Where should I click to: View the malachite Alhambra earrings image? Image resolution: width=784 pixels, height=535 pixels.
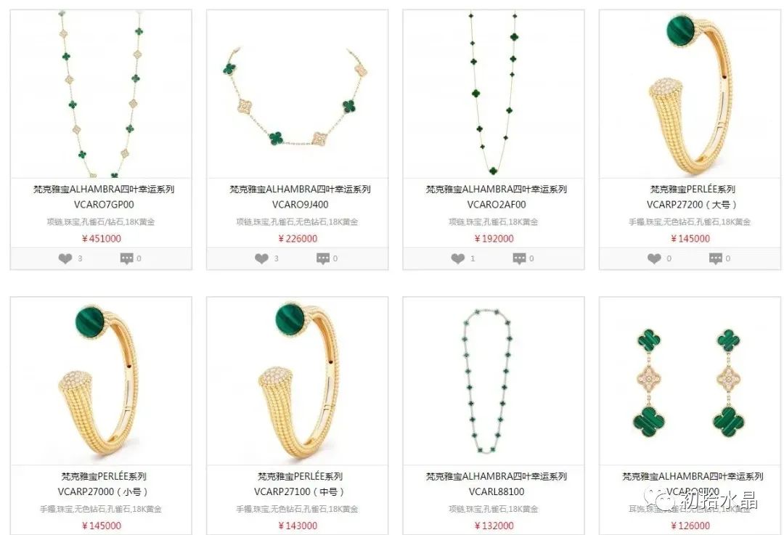[690, 381]
